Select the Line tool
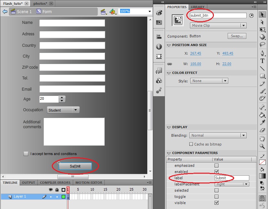The height and width of the screenshot is (209, 268). point(262,68)
